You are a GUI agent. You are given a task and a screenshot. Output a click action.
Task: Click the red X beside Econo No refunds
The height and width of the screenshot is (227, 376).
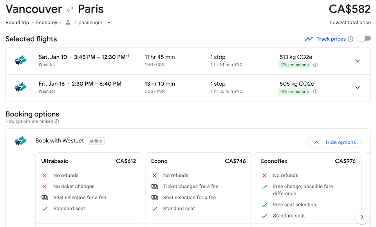tap(154, 175)
